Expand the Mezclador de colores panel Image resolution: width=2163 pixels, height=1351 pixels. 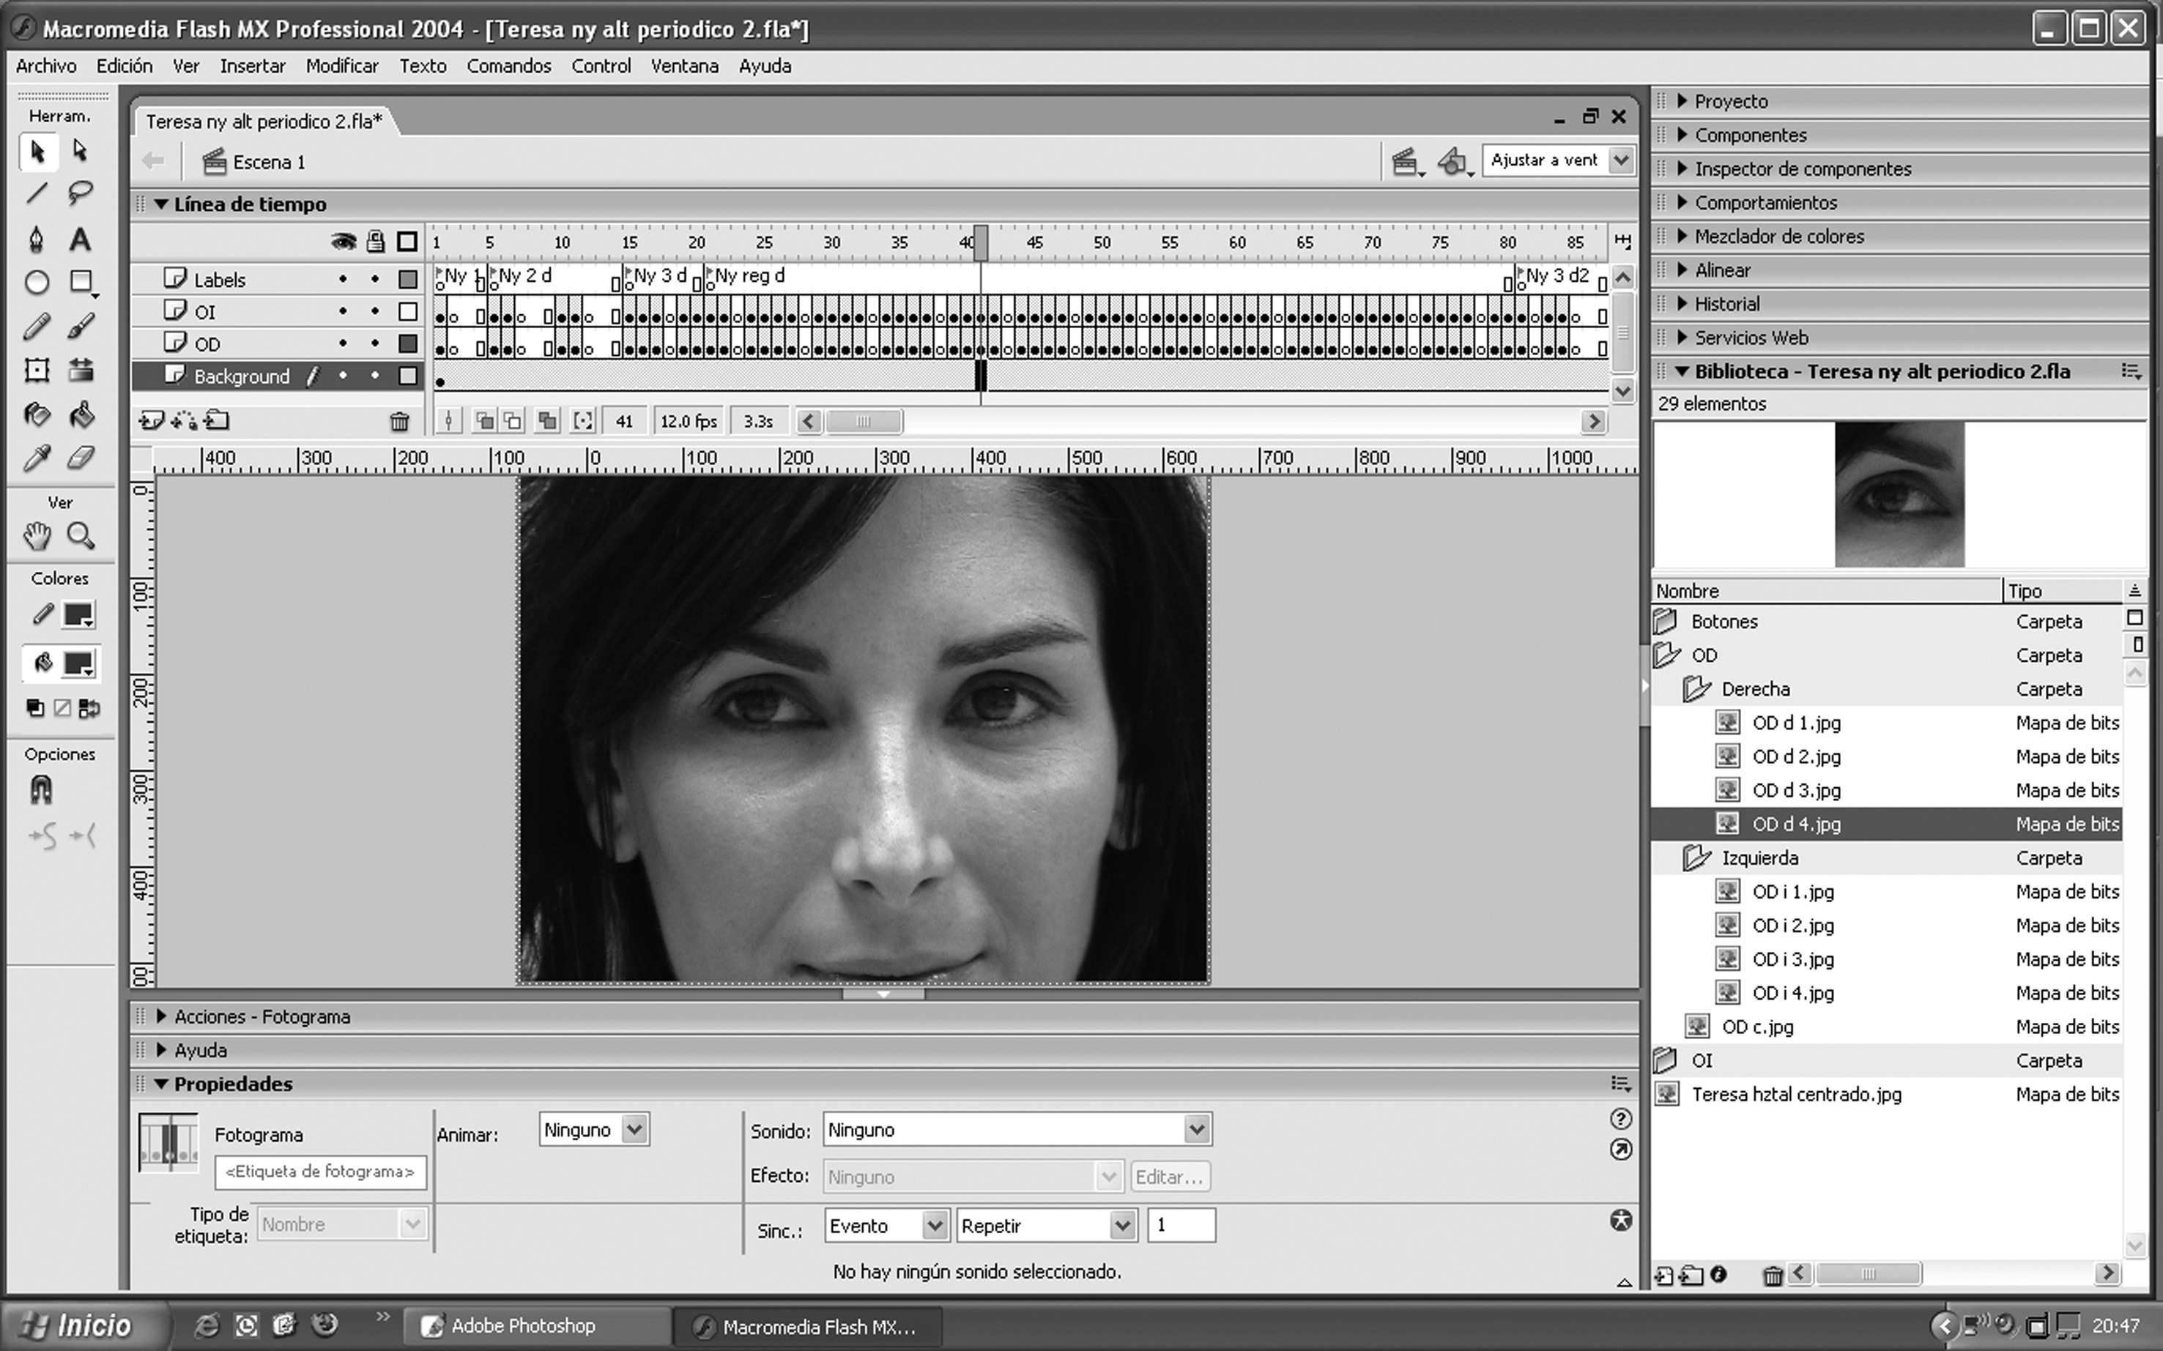pos(1778,237)
